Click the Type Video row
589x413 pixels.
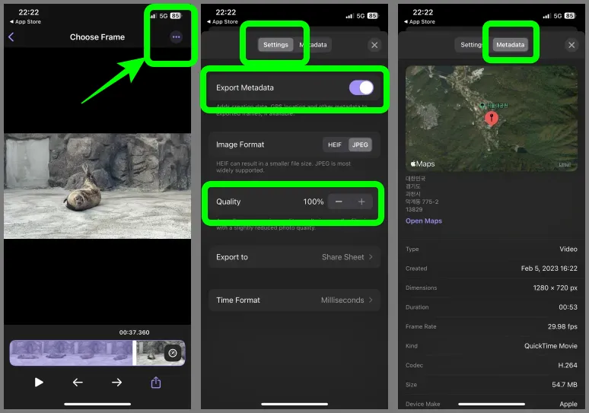coord(492,249)
